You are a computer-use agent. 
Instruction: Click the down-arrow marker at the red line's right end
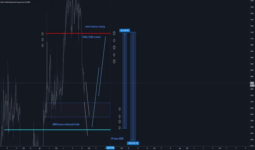click(114, 33)
